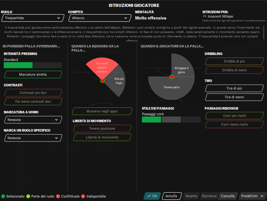Enable Tira di più instruction
This screenshot has height=201, width=267.
(234, 88)
